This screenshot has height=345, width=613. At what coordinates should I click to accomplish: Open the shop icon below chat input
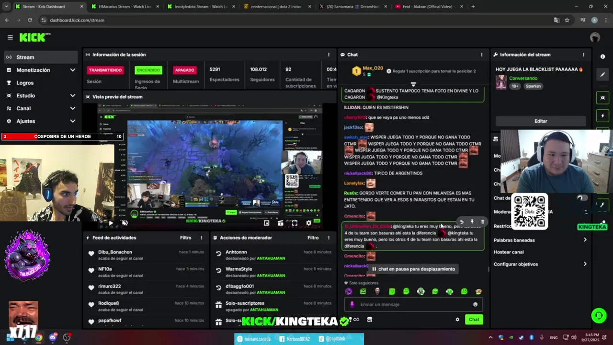point(369,320)
